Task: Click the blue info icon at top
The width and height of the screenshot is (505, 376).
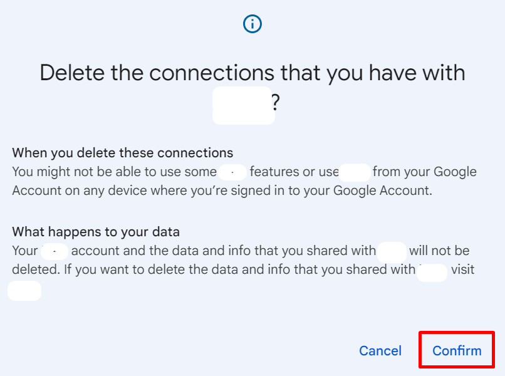Action: (x=252, y=24)
